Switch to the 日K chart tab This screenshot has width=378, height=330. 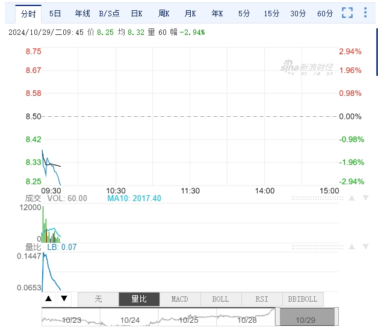(137, 13)
